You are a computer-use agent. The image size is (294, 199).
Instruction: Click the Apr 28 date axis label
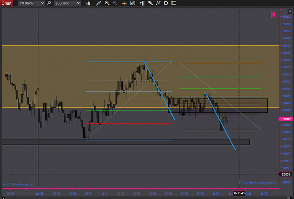click(39, 193)
